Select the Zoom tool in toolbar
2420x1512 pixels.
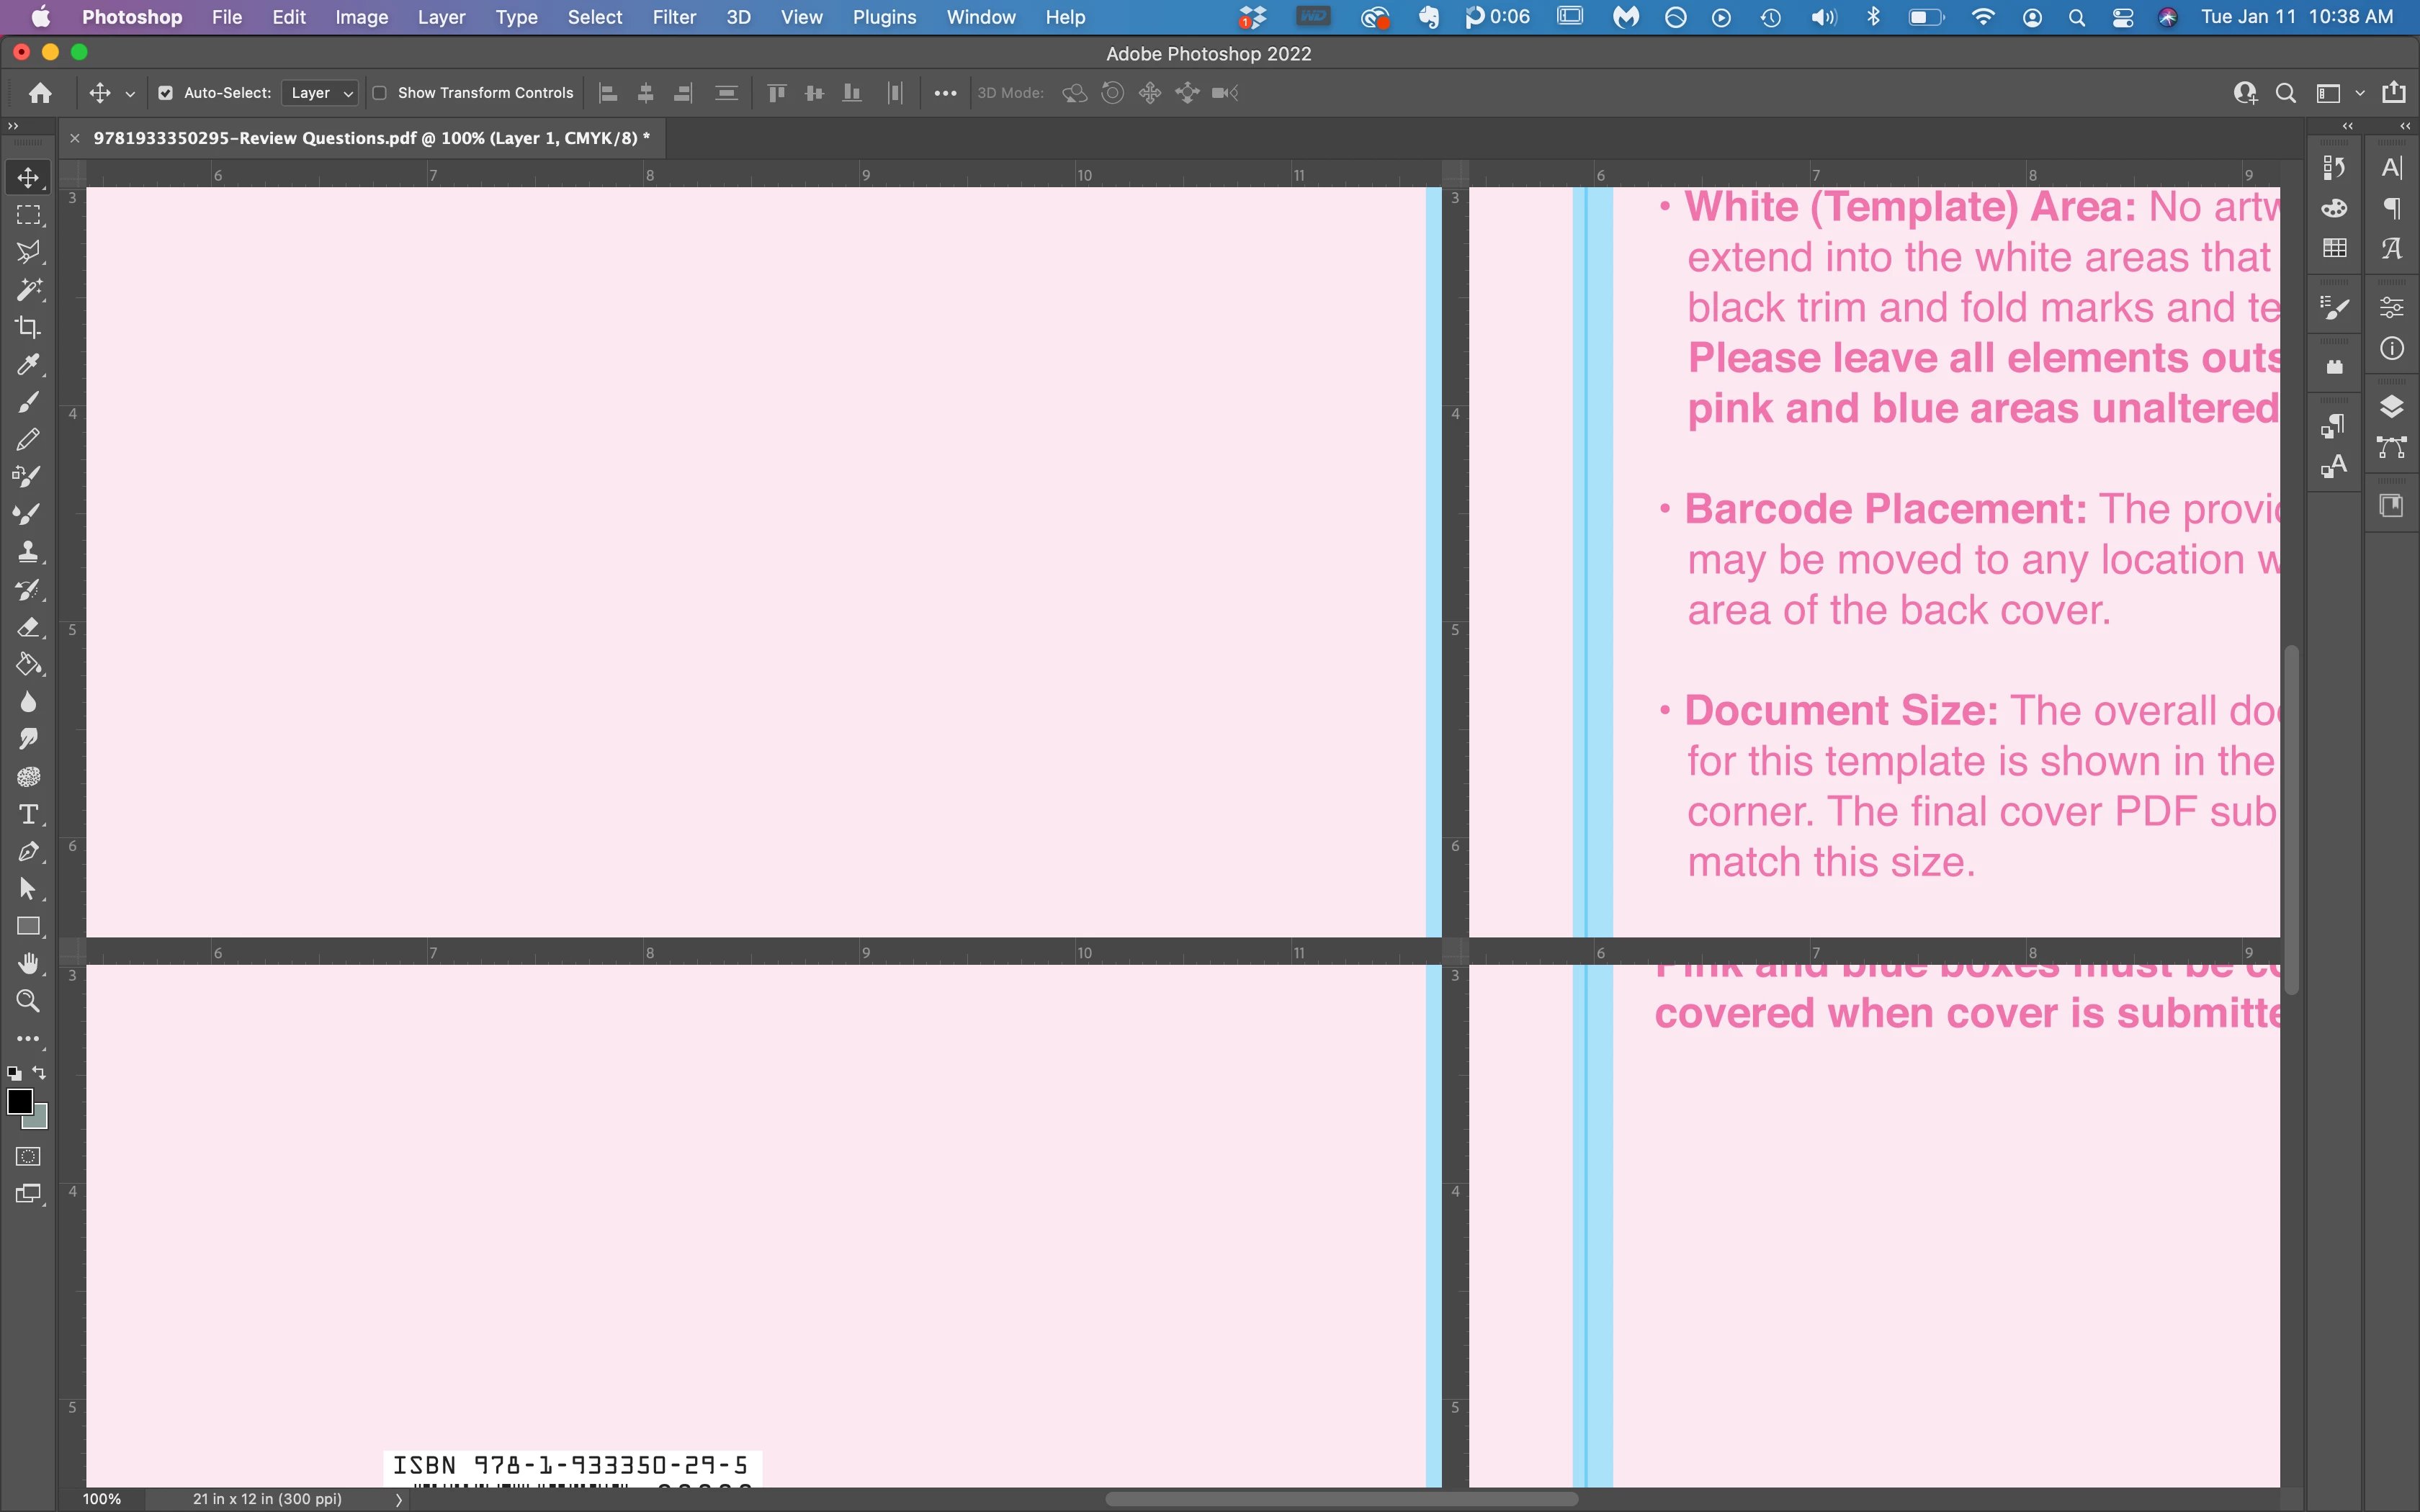point(28,1001)
